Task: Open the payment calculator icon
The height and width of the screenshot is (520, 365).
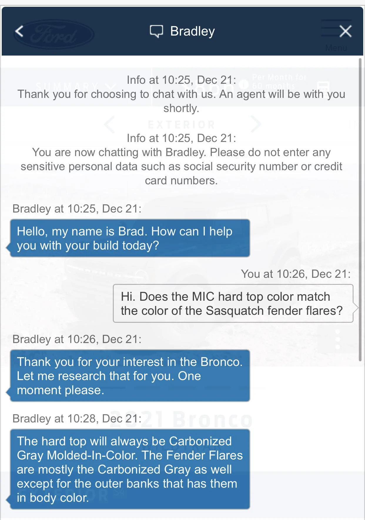Action: 323,87
